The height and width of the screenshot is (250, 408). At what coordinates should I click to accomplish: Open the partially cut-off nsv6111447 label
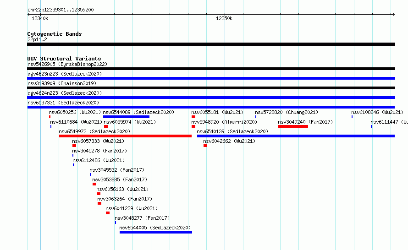389,122
